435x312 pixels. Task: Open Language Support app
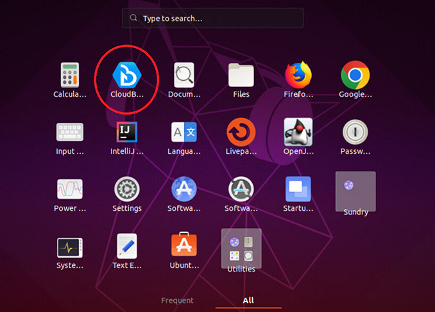[x=184, y=132]
